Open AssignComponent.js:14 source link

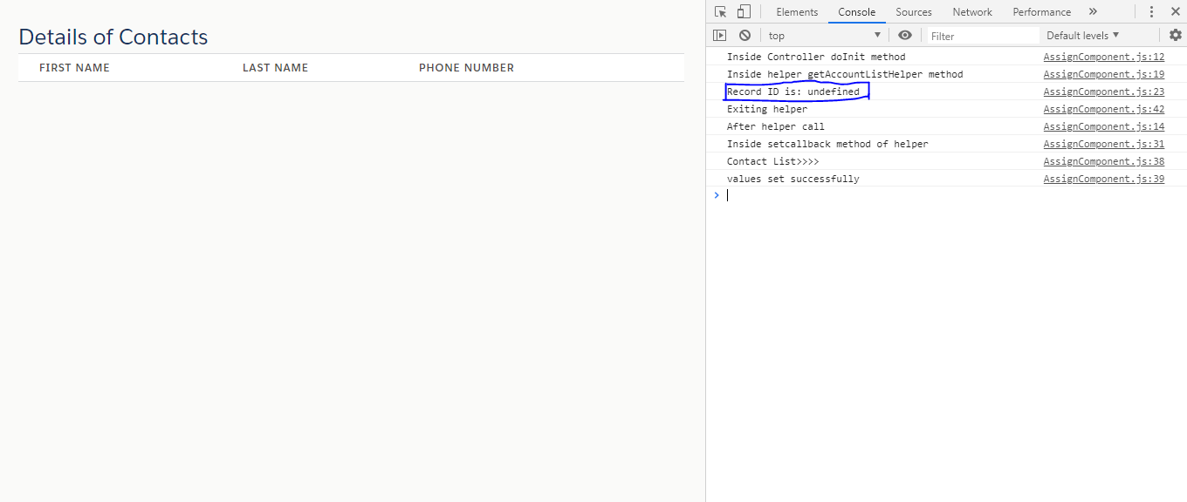pos(1104,126)
